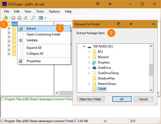This screenshot has width=161, height=124.
Task: Click the Views toolbar icon
Action: point(41,18)
